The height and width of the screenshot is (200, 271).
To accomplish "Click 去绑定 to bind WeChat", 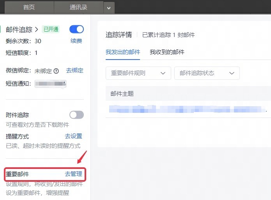I will coord(74,70).
